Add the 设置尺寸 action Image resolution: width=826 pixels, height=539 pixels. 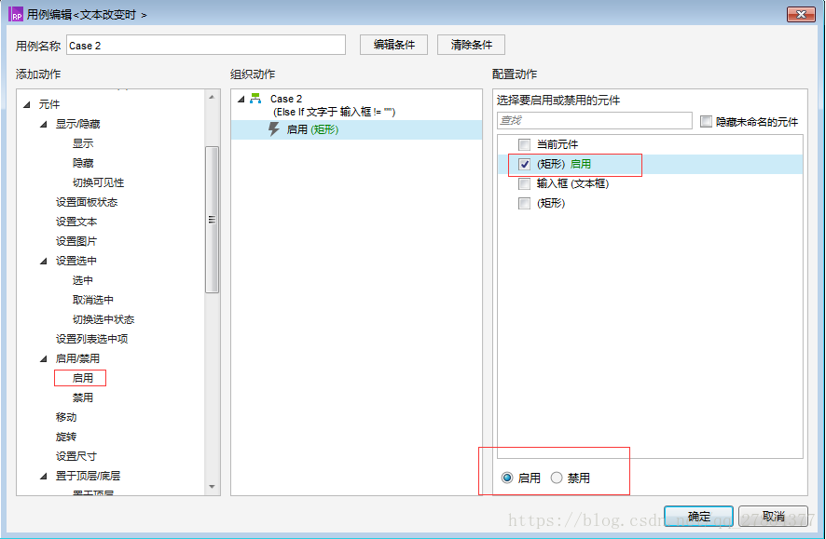click(x=76, y=456)
